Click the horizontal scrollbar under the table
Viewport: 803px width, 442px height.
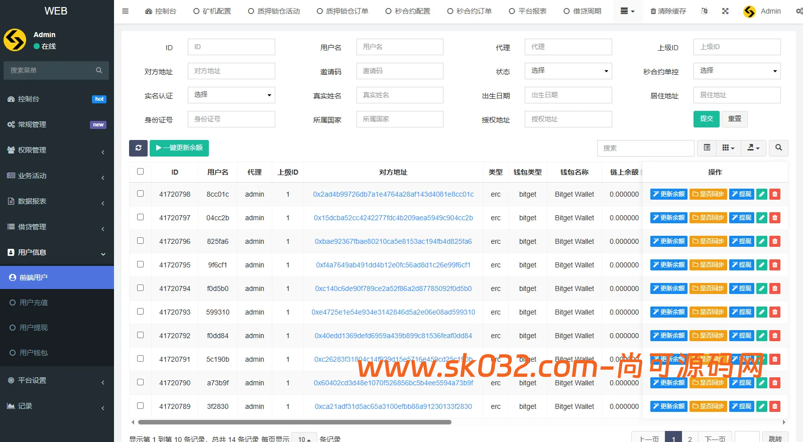pyautogui.click(x=295, y=422)
